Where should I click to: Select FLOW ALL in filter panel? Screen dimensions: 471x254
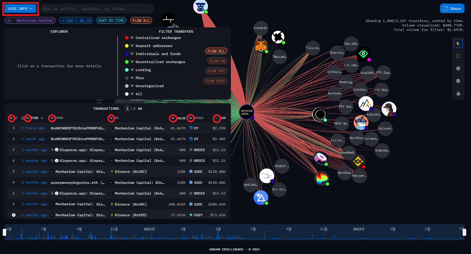pyautogui.click(x=216, y=51)
